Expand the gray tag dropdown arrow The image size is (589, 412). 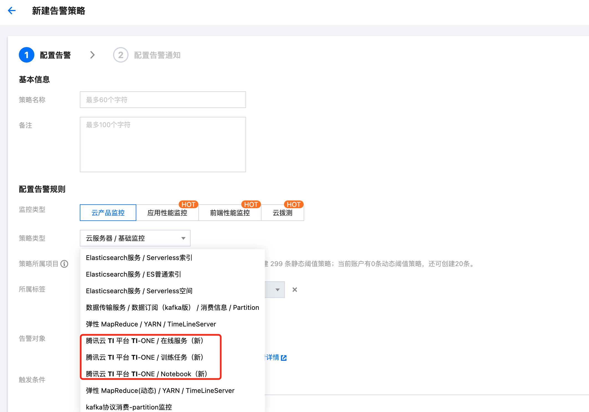coord(277,290)
